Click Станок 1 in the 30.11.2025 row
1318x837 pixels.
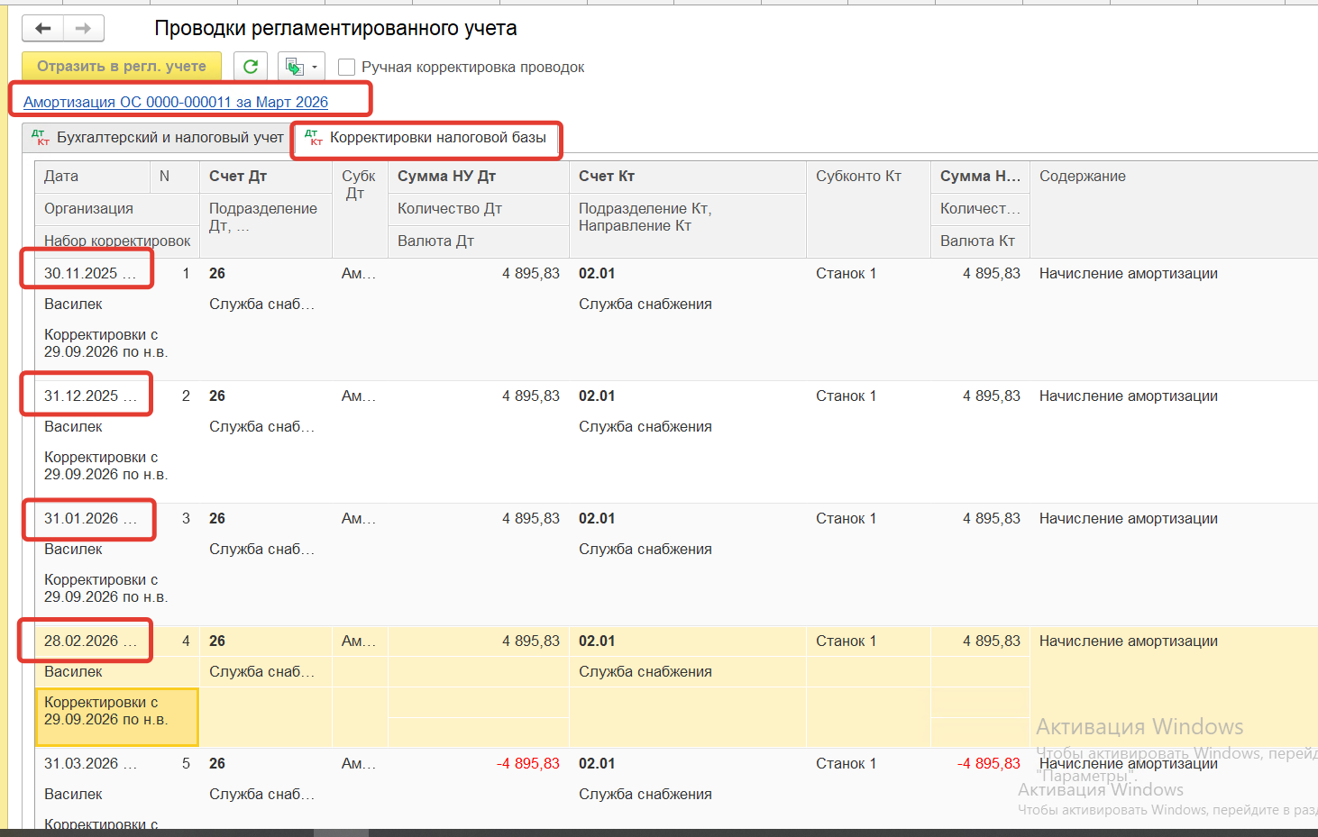846,274
